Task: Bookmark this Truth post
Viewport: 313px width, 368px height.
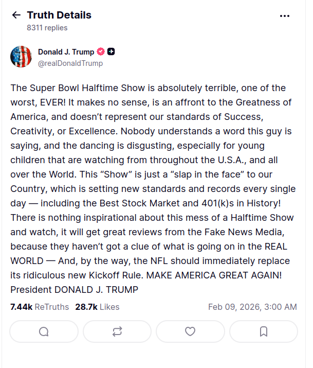Action: click(x=263, y=331)
